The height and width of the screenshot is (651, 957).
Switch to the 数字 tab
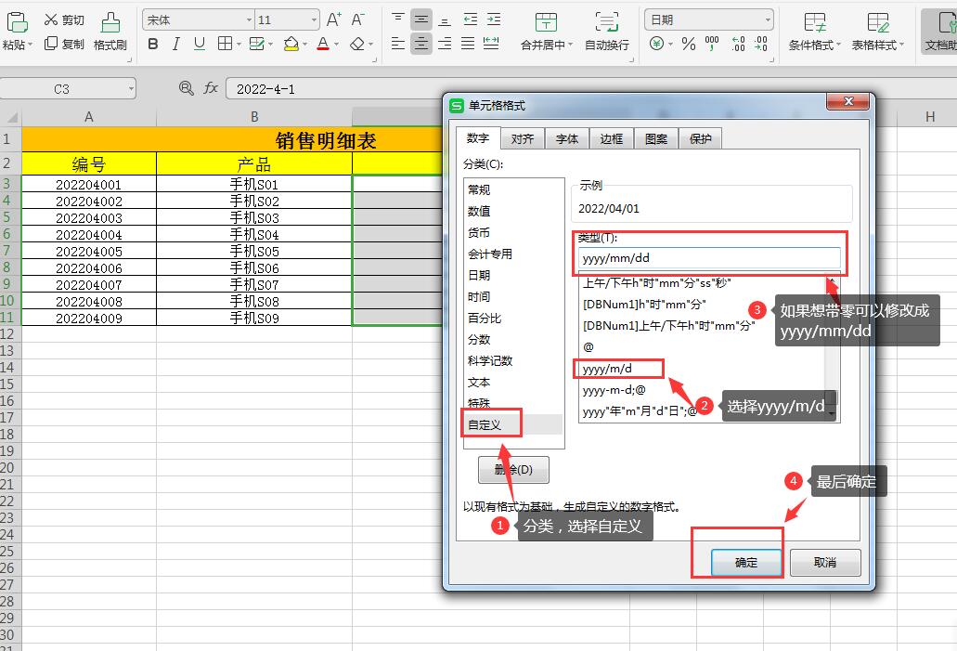(x=478, y=138)
